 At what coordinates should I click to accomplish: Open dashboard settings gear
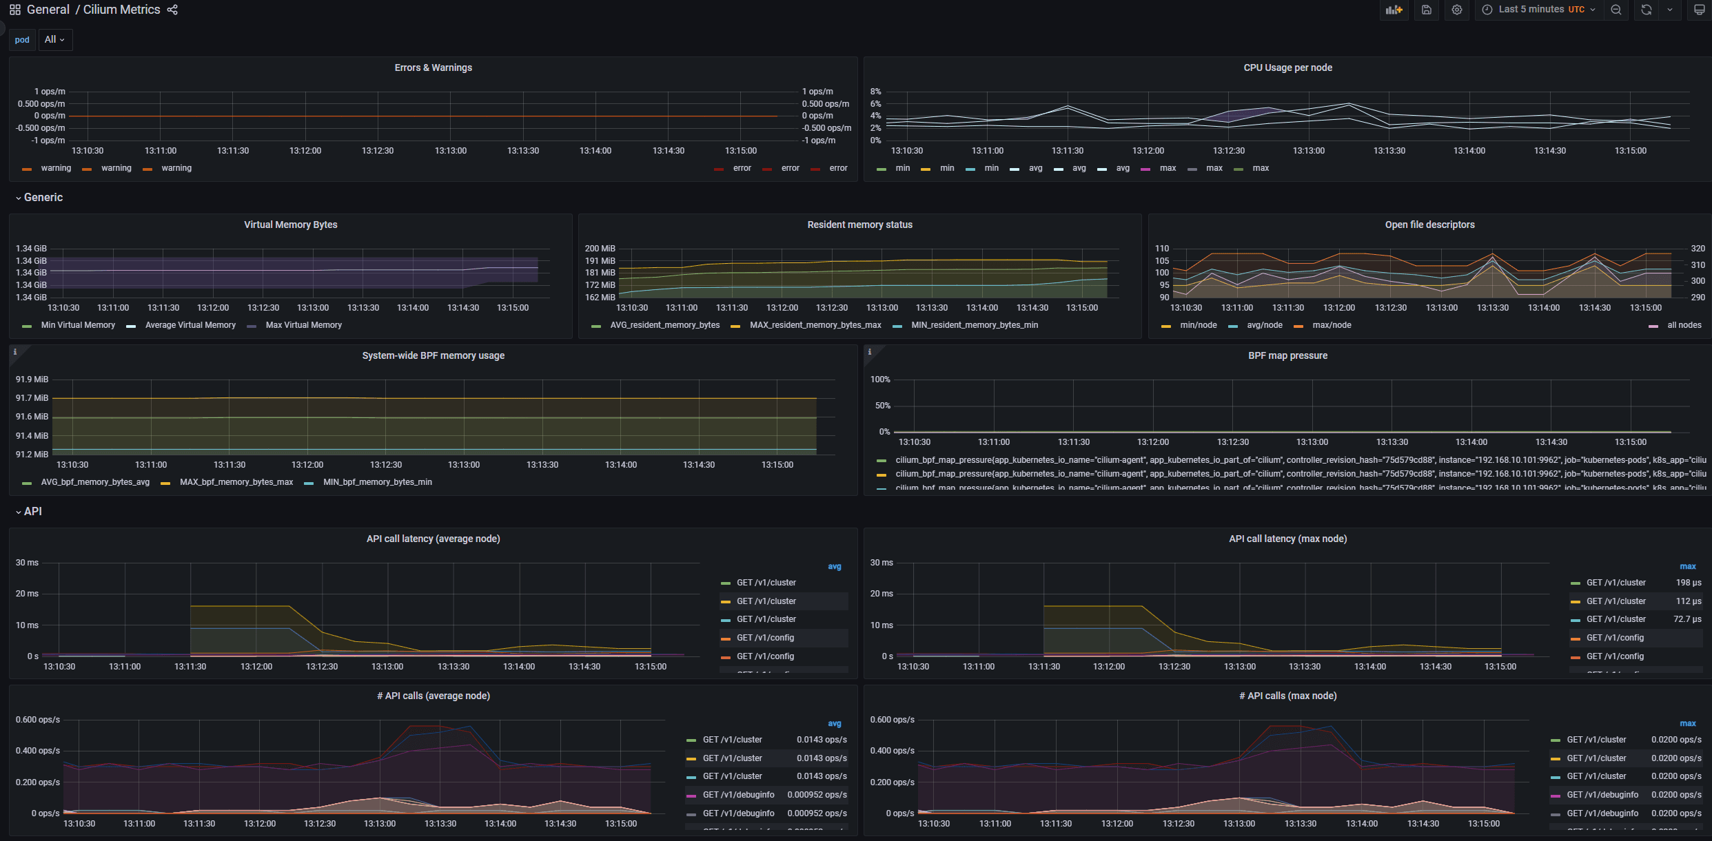1456,10
